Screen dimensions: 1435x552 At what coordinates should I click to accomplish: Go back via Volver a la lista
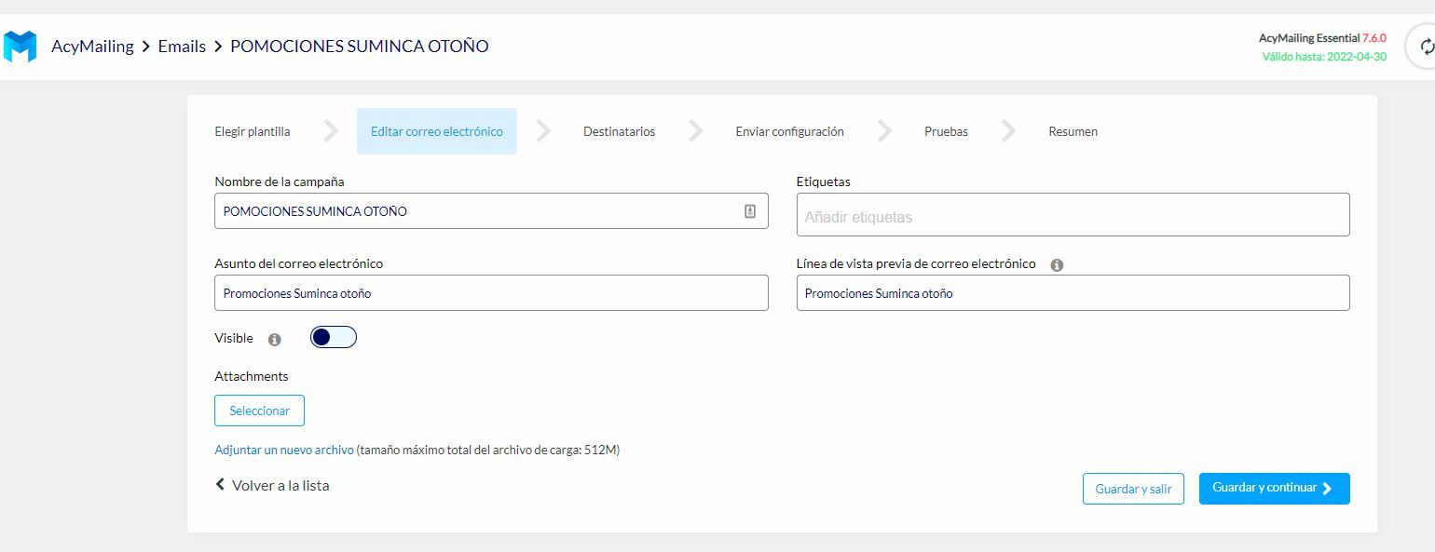tap(272, 485)
